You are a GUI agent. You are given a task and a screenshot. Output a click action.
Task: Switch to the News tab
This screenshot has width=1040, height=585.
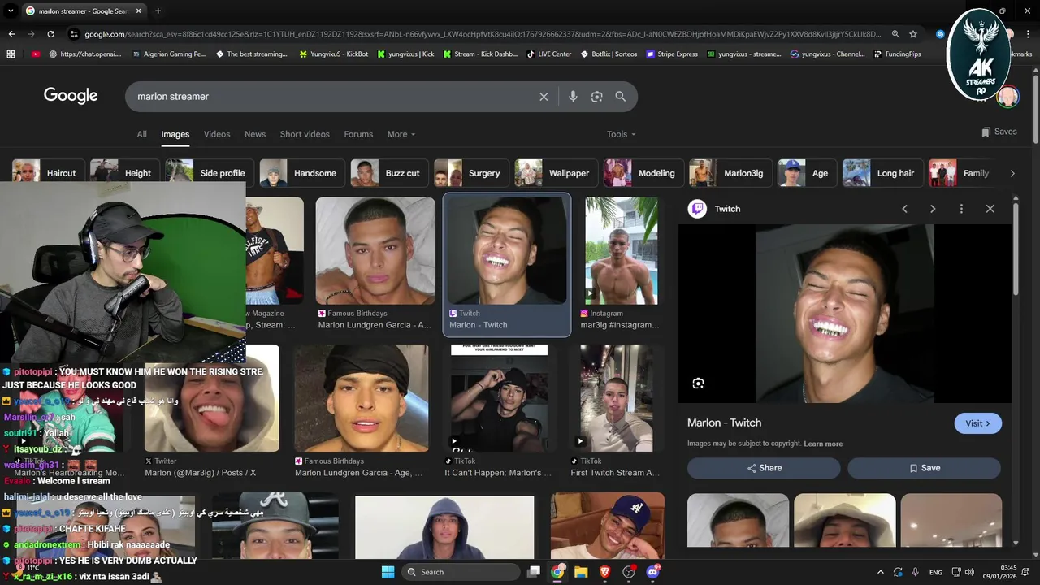tap(255, 134)
